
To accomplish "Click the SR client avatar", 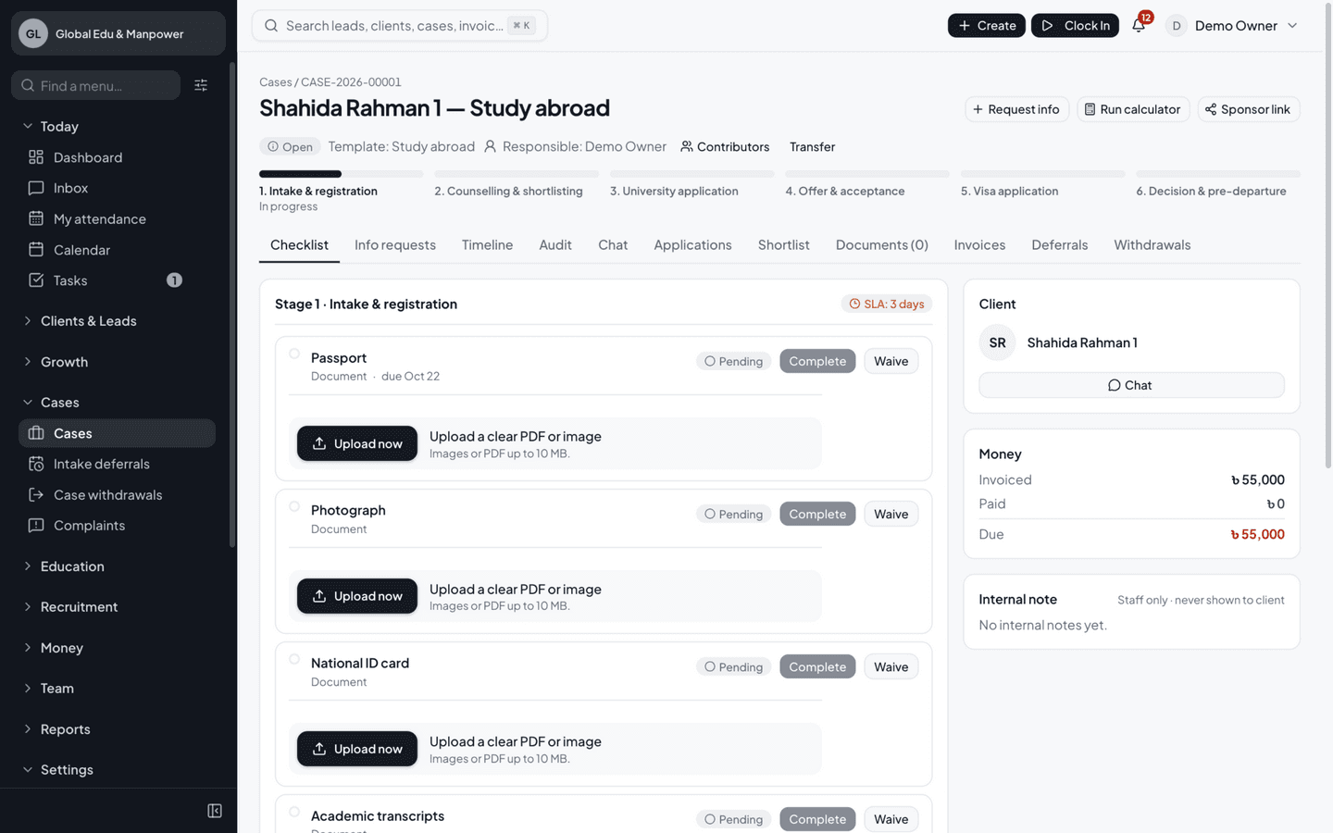I will click(x=997, y=342).
